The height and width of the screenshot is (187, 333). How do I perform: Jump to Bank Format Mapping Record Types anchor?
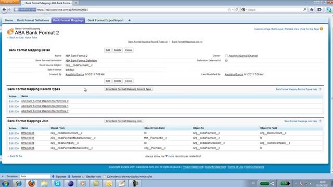148,42
